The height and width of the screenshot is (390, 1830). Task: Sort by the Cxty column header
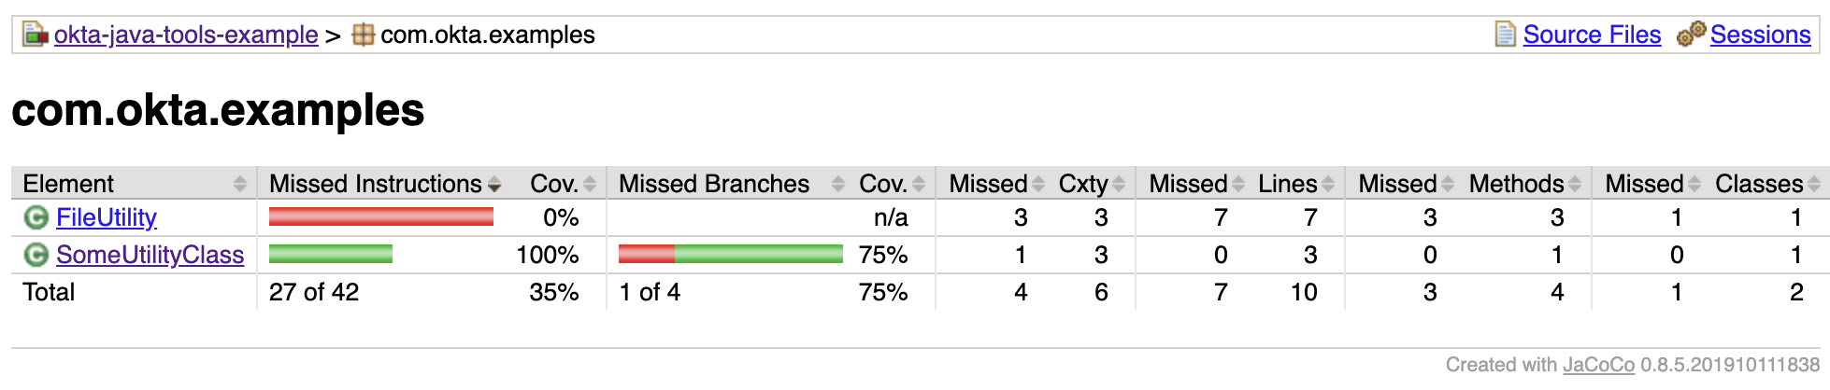[x=1084, y=184]
